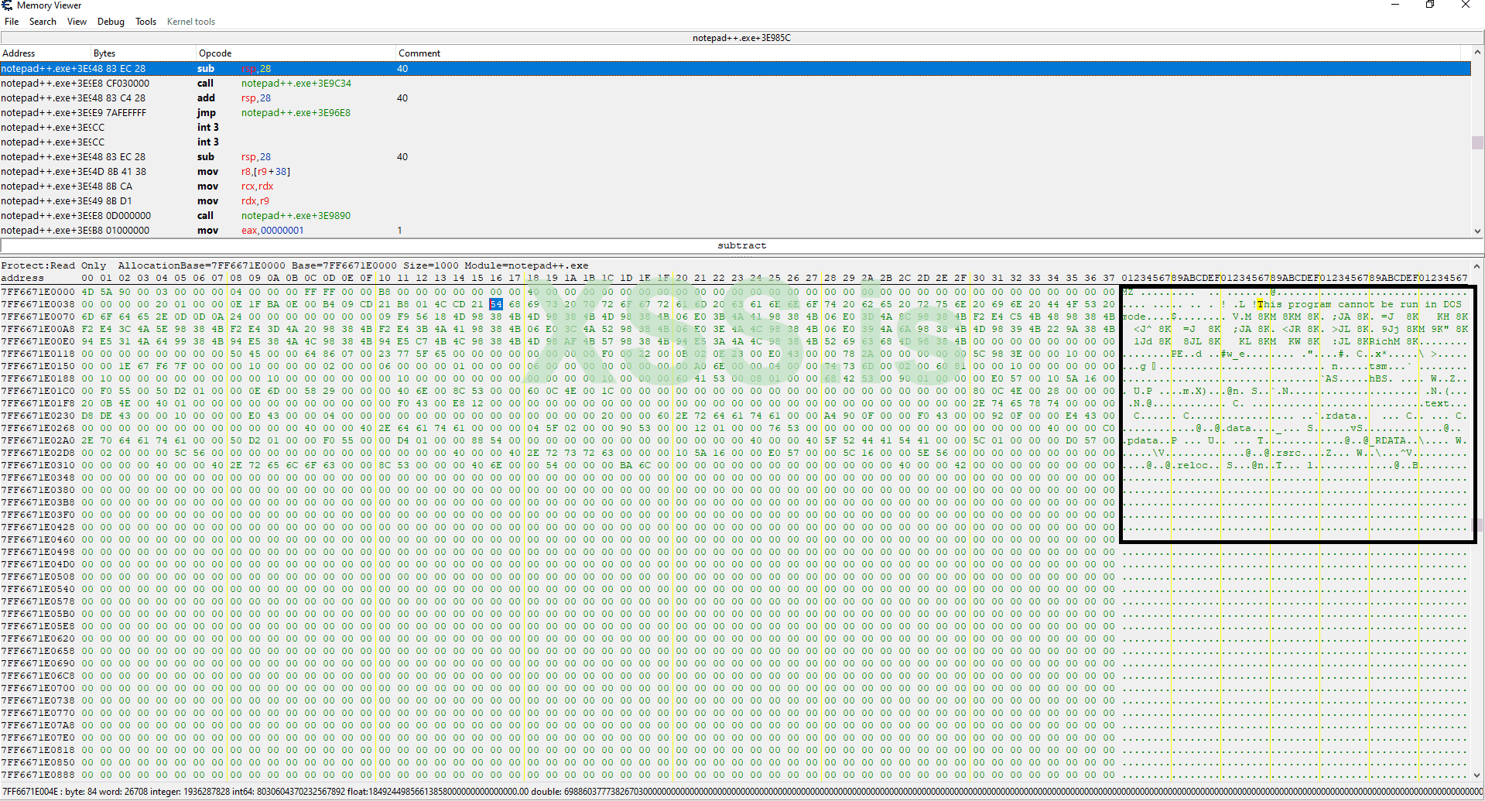Image resolution: width=1485 pixels, height=801 pixels.
Task: Click the highlighted byte 54 in hex view
Action: (x=496, y=304)
